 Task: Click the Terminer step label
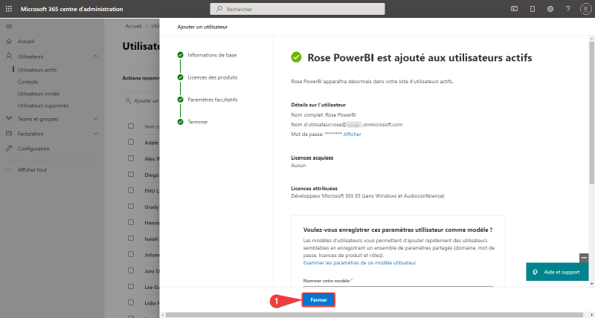point(198,122)
